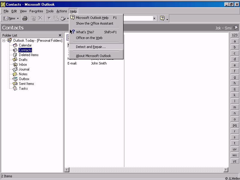Image resolution: width=240 pixels, height=180 pixels.
Task: Select the Sent Items folder label
Action: pos(26,84)
